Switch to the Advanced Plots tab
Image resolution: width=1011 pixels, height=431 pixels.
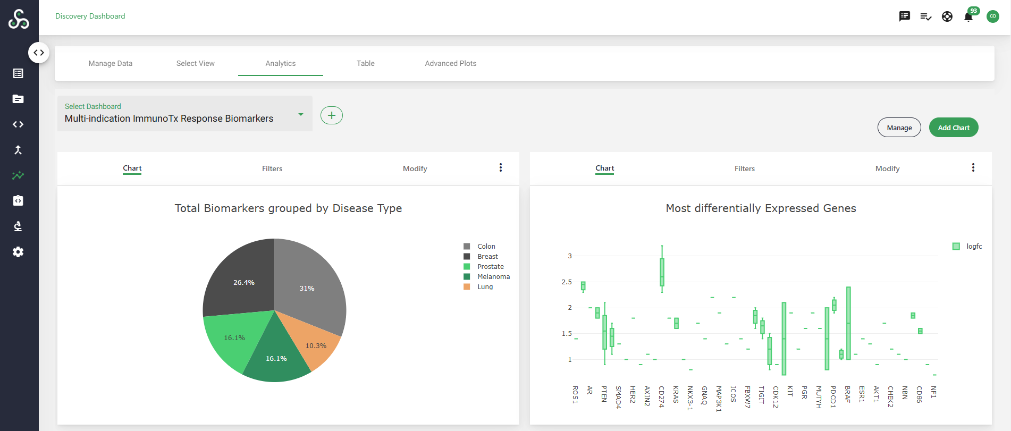pos(451,63)
